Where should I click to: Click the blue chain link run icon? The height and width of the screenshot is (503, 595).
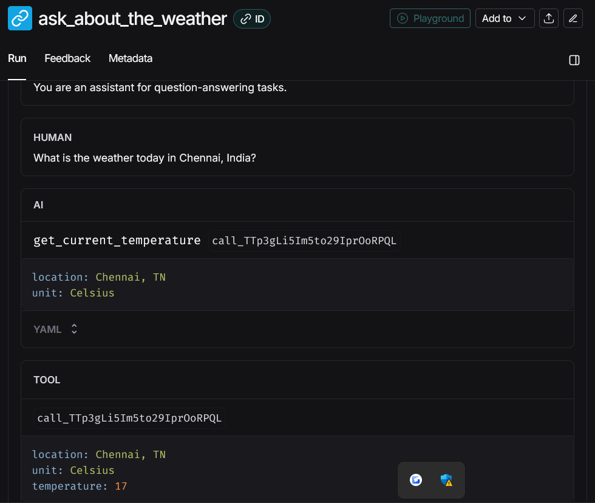pos(19,18)
